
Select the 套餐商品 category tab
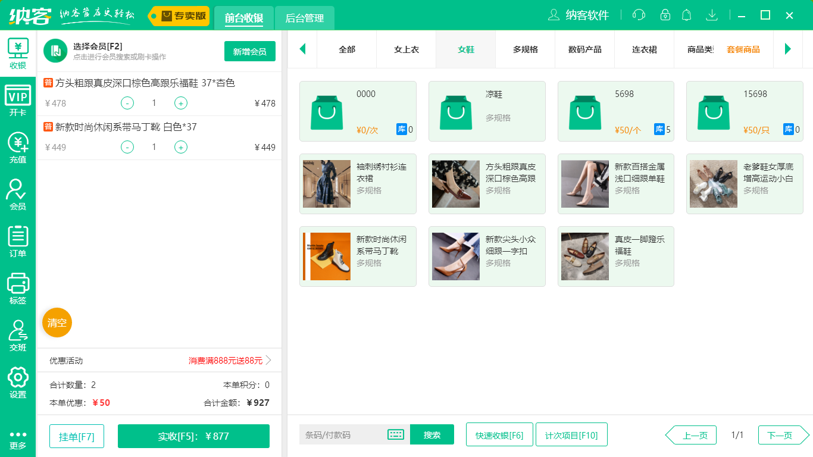click(x=743, y=49)
